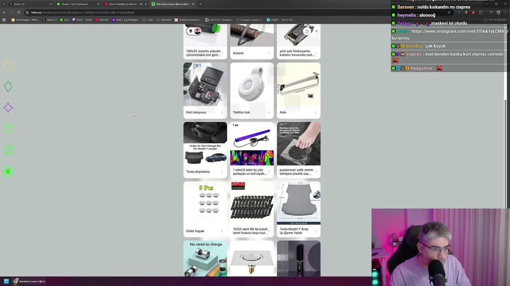
Task: Select the Mendebur Lemur Linktree tab
Action: [173, 4]
